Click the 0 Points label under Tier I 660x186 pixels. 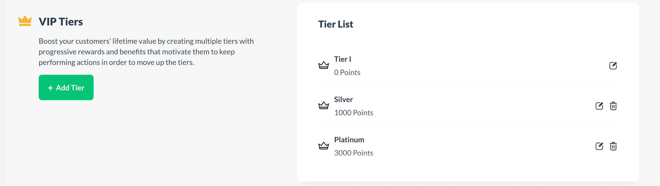[x=347, y=72]
